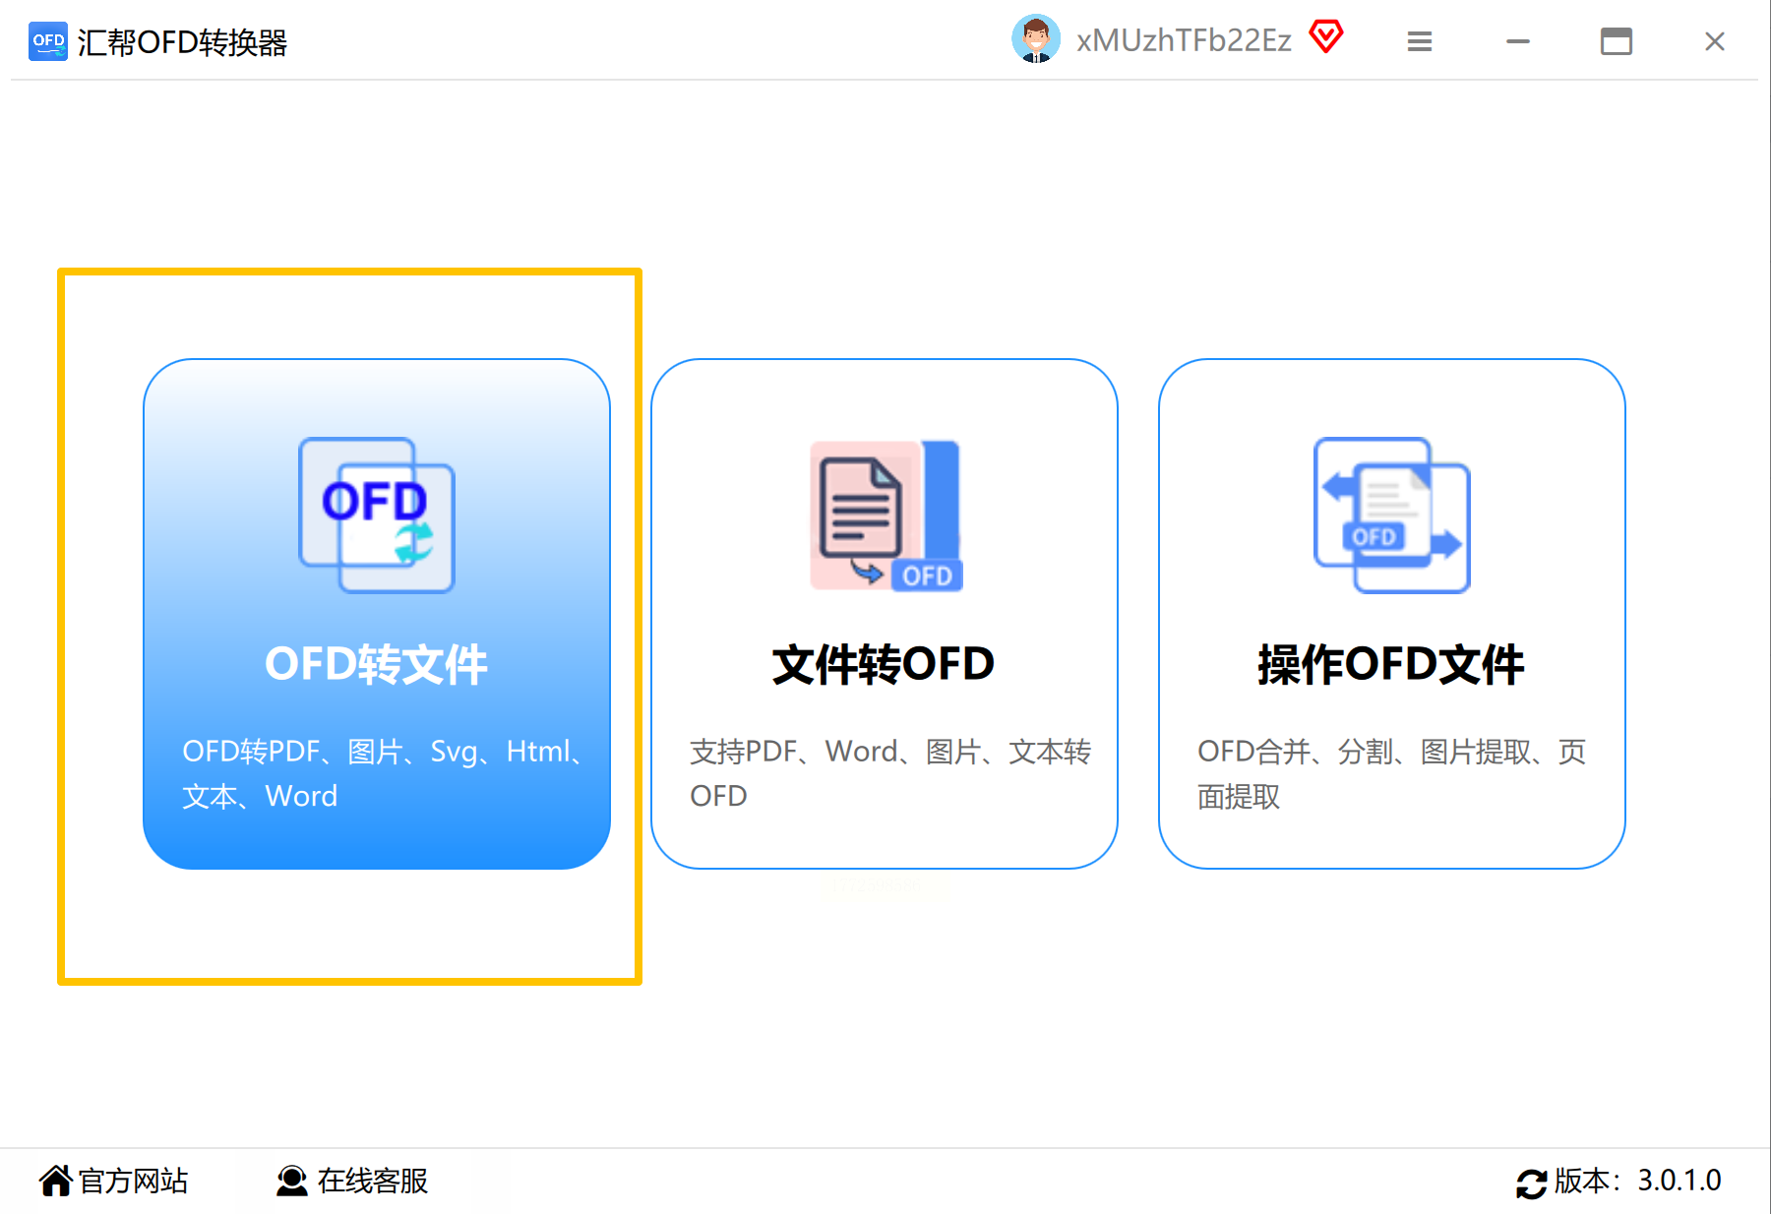Click the 版本: 3.0.1.0 text
This screenshot has width=1771, height=1214.
pos(1638,1181)
